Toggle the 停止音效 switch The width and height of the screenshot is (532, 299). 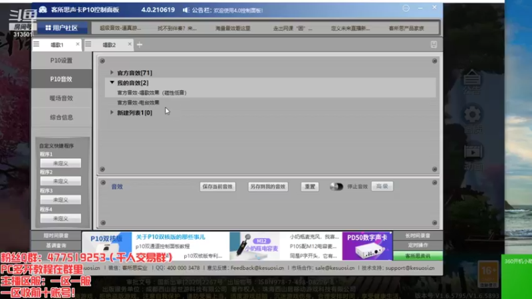click(336, 187)
